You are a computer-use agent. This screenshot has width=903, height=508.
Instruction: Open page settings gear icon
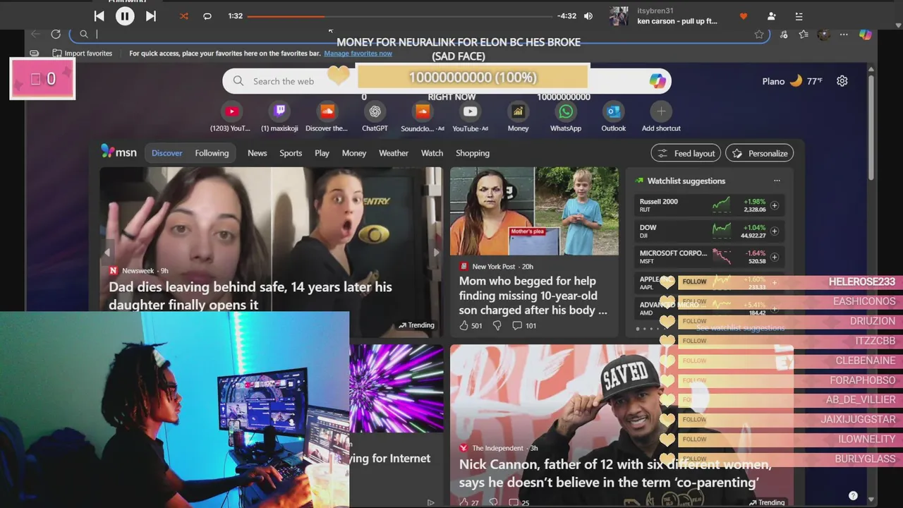click(842, 81)
